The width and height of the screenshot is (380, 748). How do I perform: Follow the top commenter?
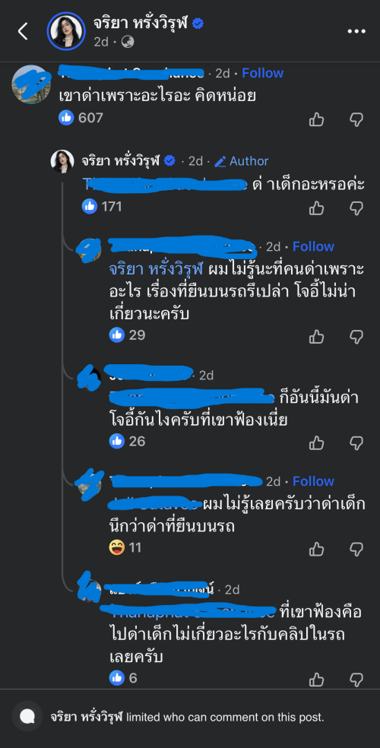point(263,73)
